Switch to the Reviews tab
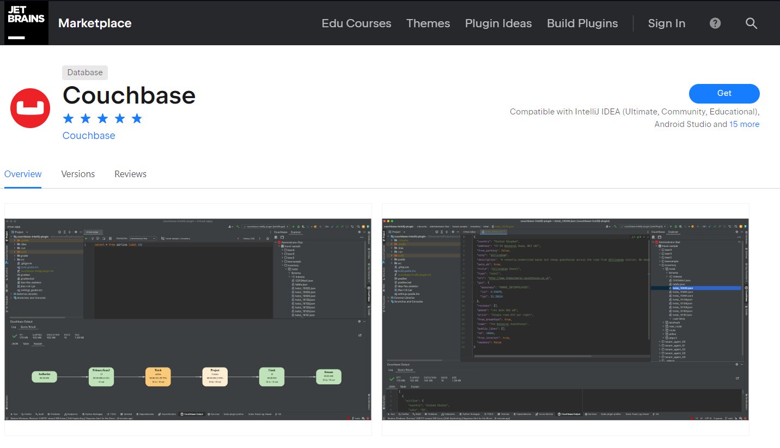The width and height of the screenshot is (780, 448). 130,174
